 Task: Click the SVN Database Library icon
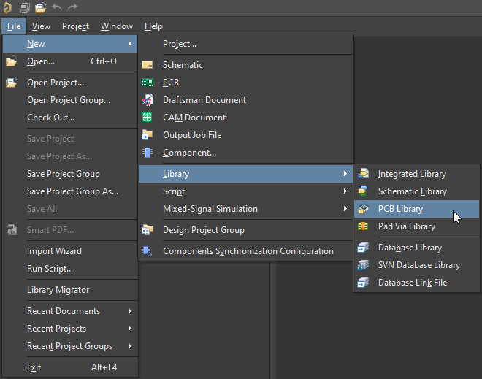pyautogui.click(x=364, y=265)
